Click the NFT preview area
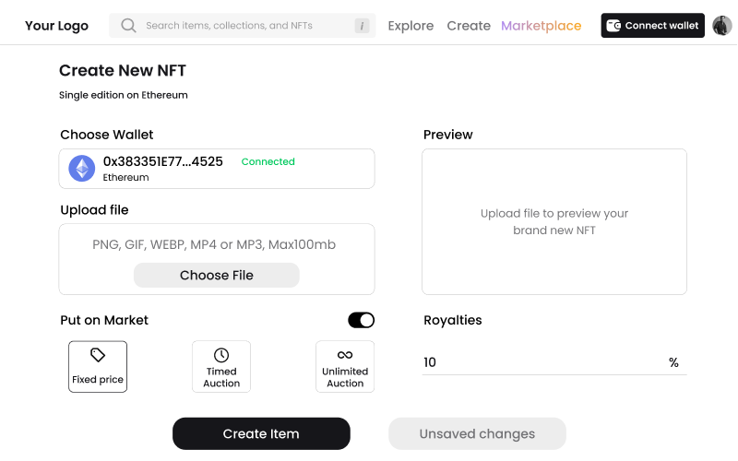This screenshot has height=461, width=738. [554, 222]
